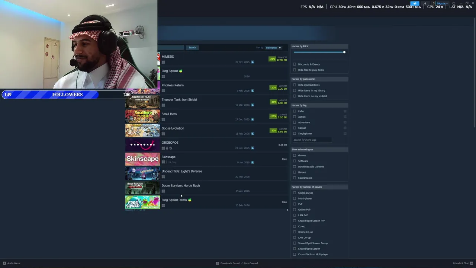The height and width of the screenshot is (268, 476).
Task: Click the Add a Game plus icon
Action: (x=4, y=263)
